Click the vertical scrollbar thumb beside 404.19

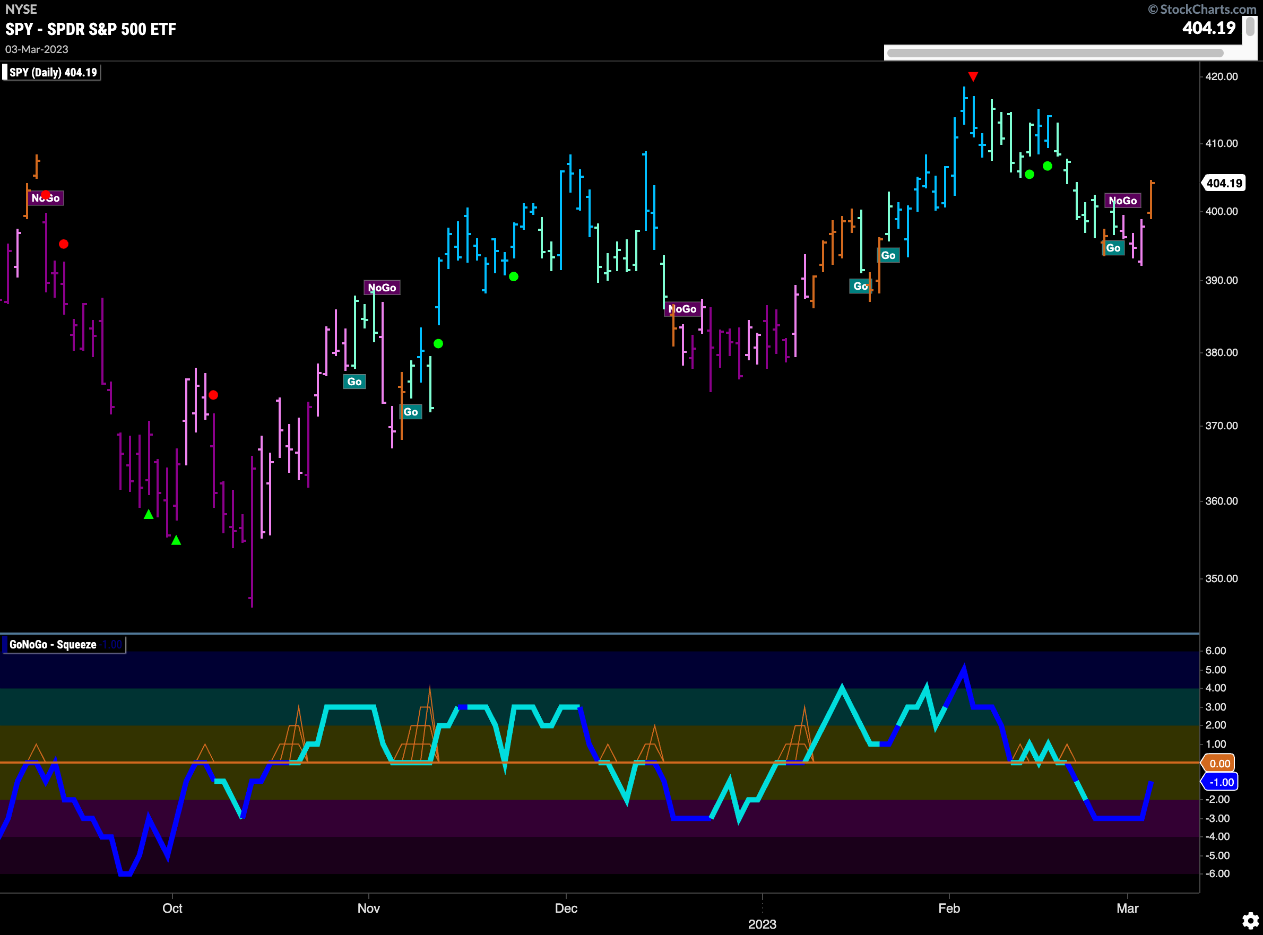(1250, 27)
